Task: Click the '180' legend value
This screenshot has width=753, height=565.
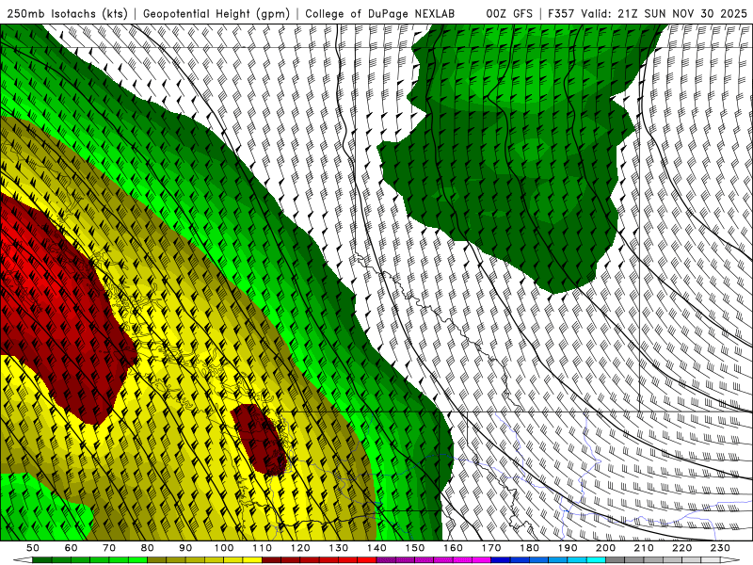Action: point(529,548)
